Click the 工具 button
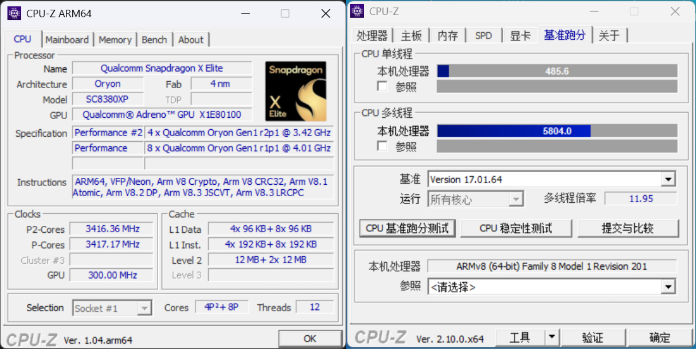696x351 pixels. point(520,338)
